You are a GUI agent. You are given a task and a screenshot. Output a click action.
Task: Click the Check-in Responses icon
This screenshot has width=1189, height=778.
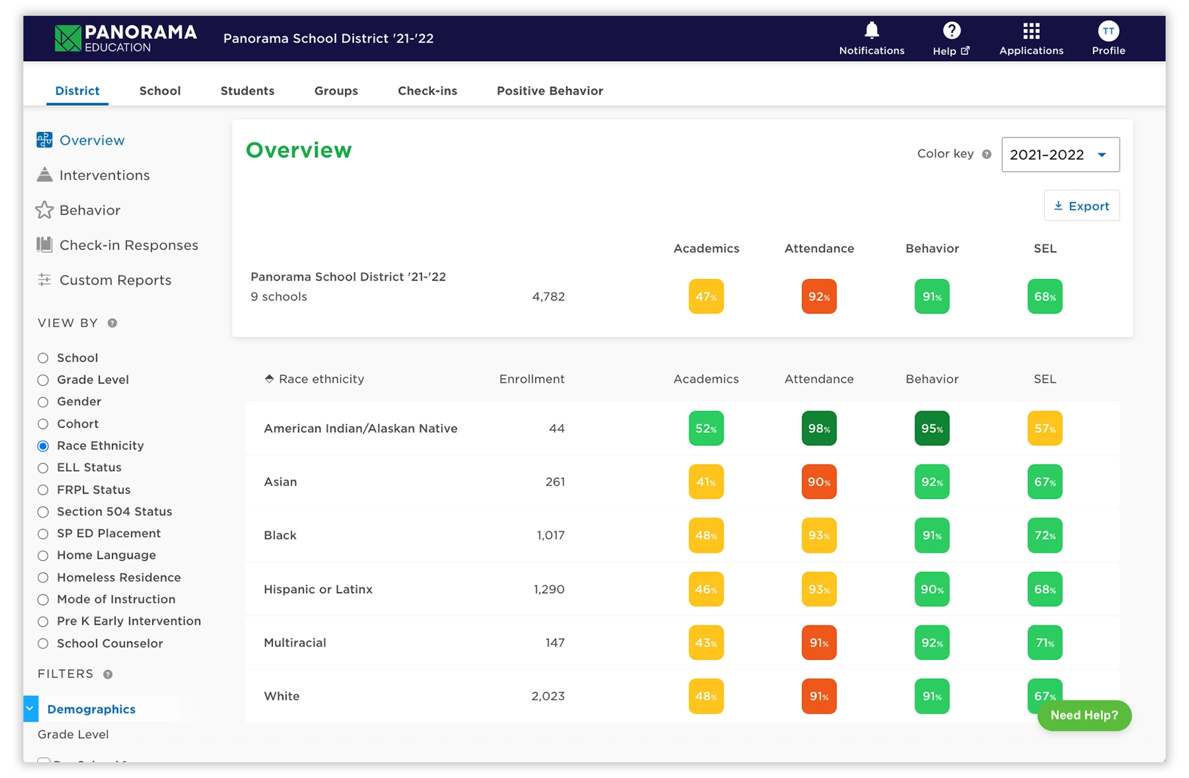[x=45, y=245]
